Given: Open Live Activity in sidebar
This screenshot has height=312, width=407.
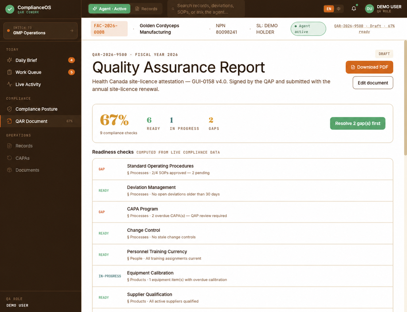Looking at the screenshot, I should click(x=41, y=84).
